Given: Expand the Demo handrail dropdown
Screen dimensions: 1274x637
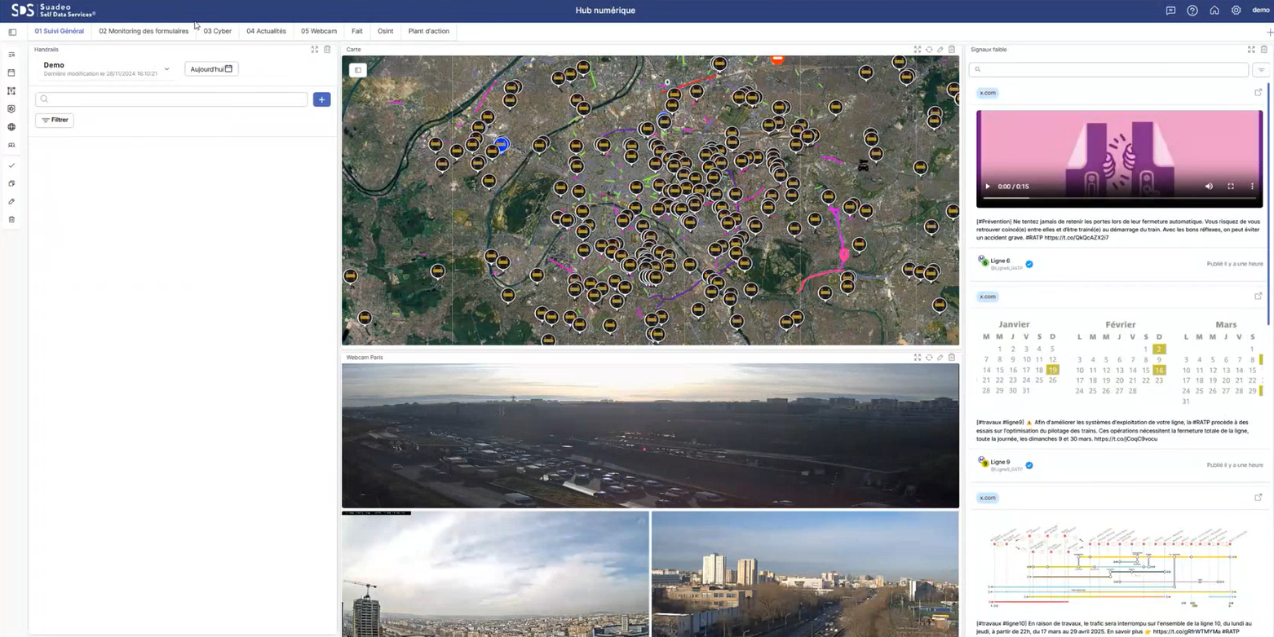Looking at the screenshot, I should tap(166, 69).
